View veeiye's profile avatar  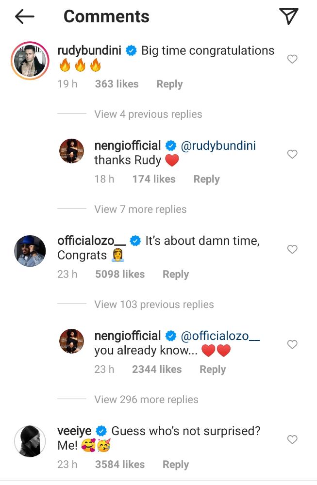click(x=30, y=441)
